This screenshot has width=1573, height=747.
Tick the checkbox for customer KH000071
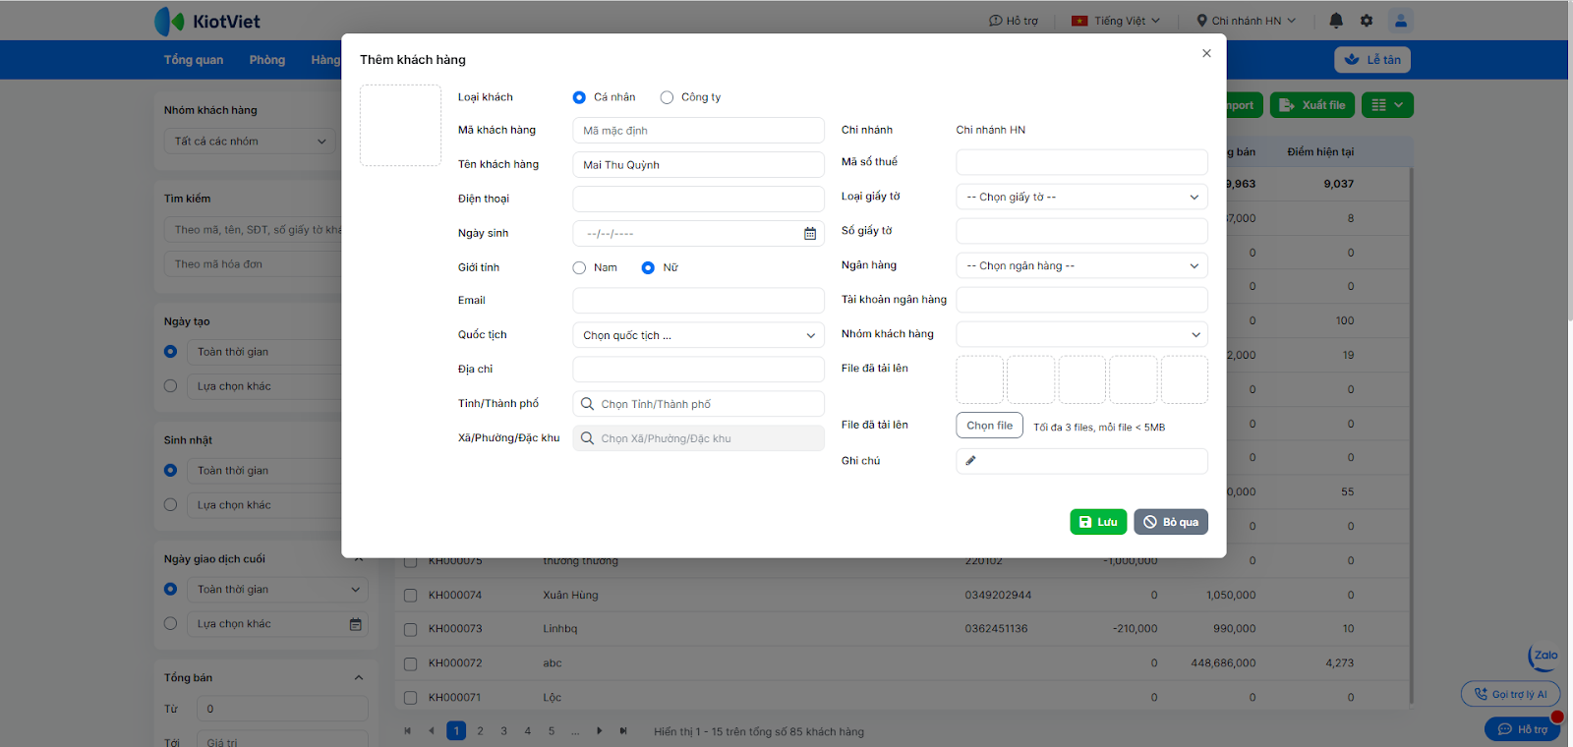[x=410, y=698]
